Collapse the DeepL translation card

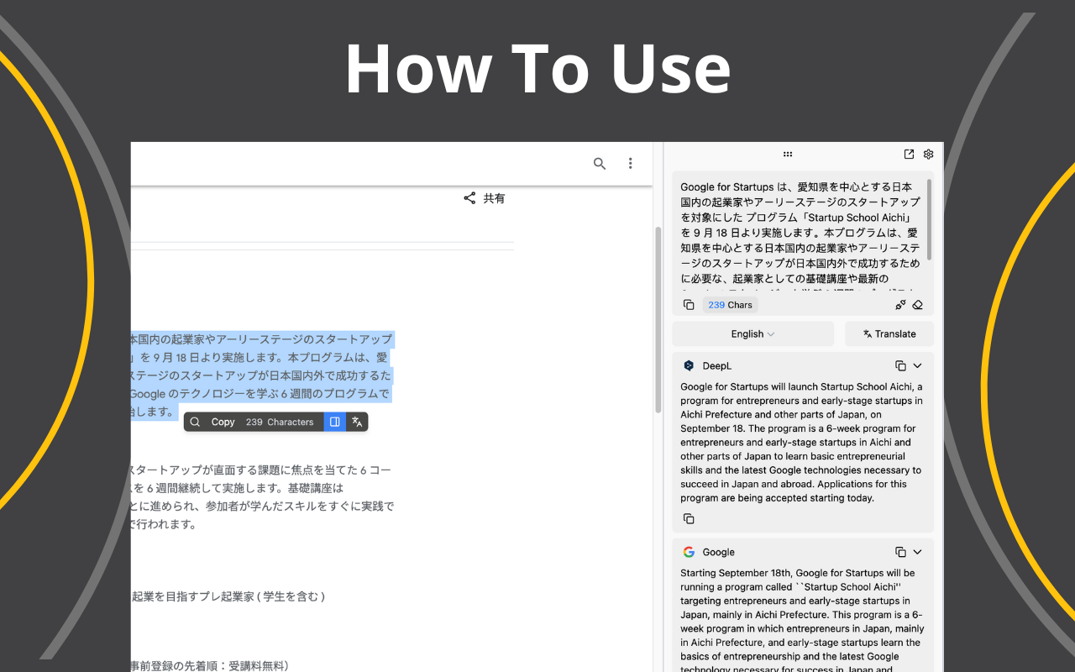click(915, 365)
